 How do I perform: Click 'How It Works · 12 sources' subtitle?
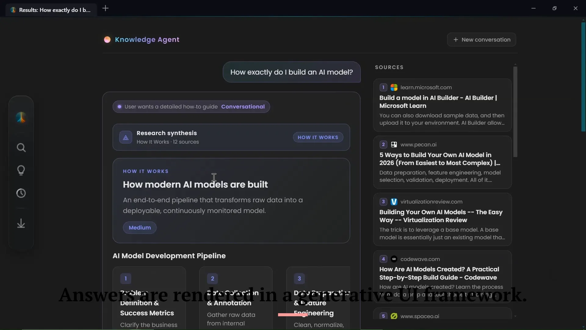pos(168,142)
